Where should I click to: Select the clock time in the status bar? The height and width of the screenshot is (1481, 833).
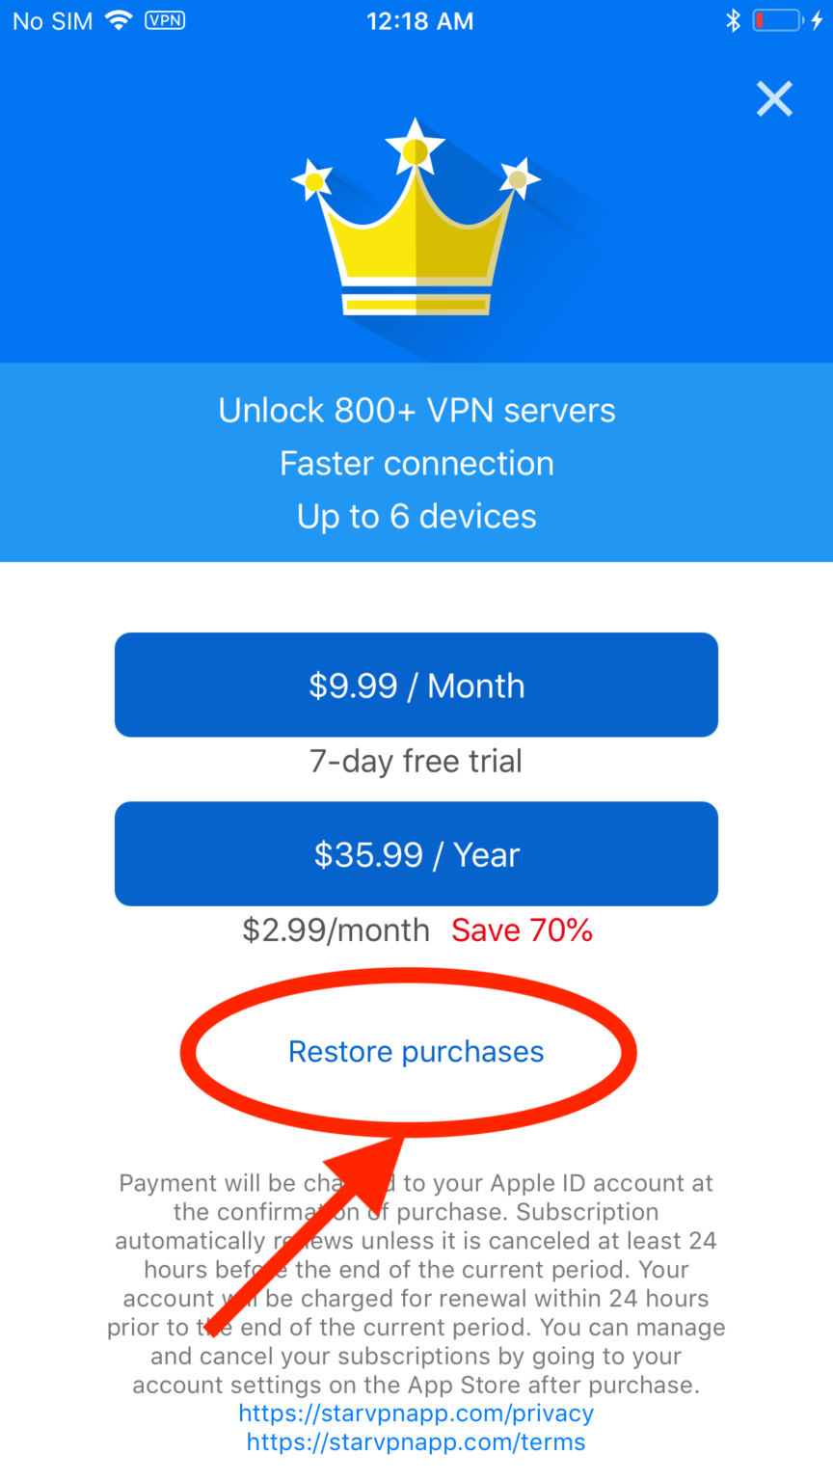[x=420, y=20]
